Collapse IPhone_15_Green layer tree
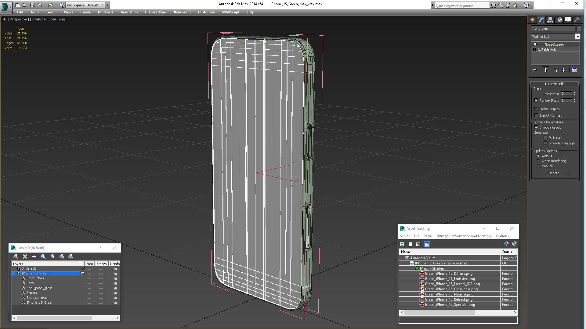The width and height of the screenshot is (586, 329). pos(14,274)
